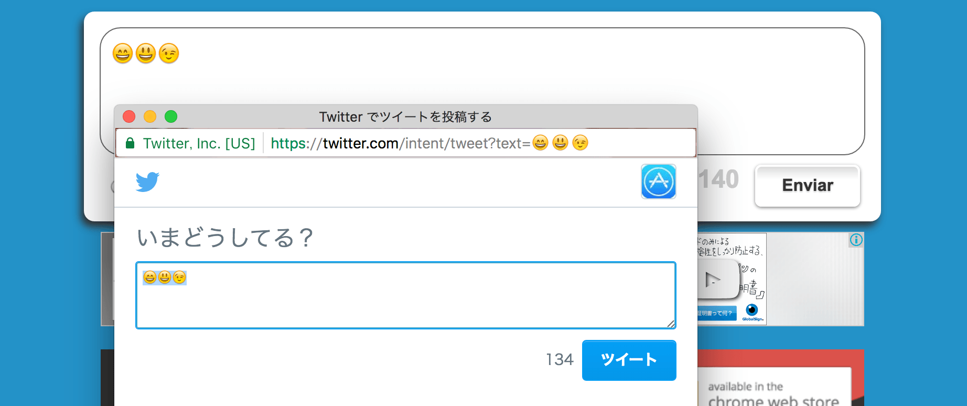The width and height of the screenshot is (967, 406).
Task: Click the green padlock security icon
Action: [130, 143]
